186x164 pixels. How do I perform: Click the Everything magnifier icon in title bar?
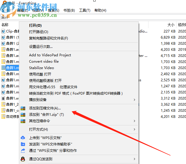[4, 3]
